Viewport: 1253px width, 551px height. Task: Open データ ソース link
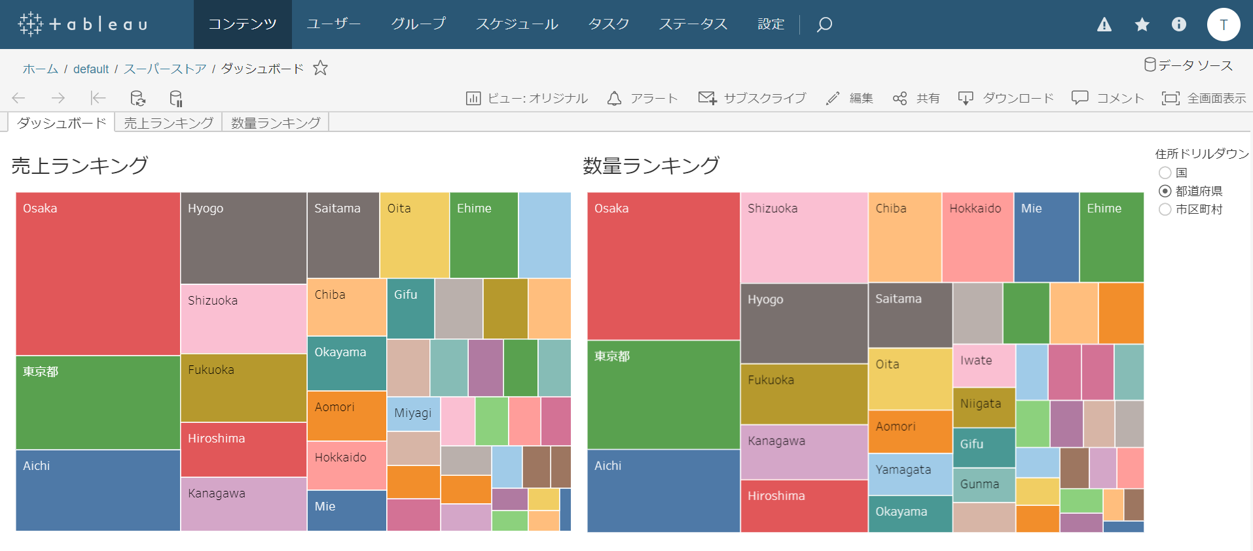[1188, 65]
